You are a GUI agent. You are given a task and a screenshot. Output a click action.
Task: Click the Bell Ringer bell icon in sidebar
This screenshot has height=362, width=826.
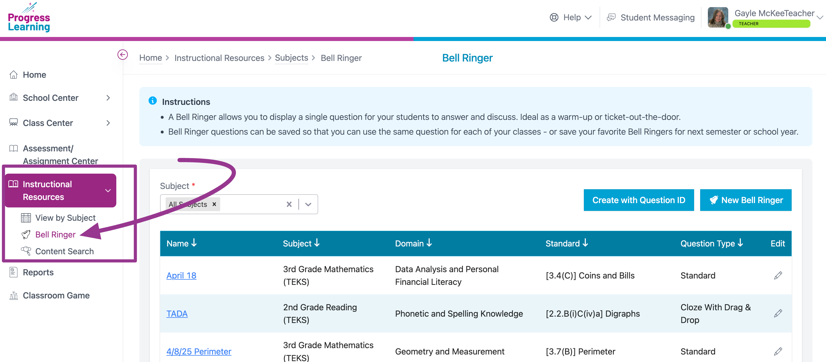tap(26, 235)
